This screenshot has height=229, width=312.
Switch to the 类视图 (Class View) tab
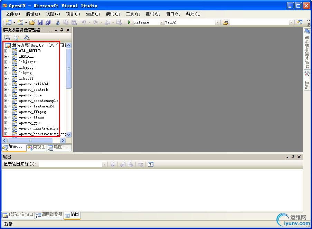[x=36, y=147]
